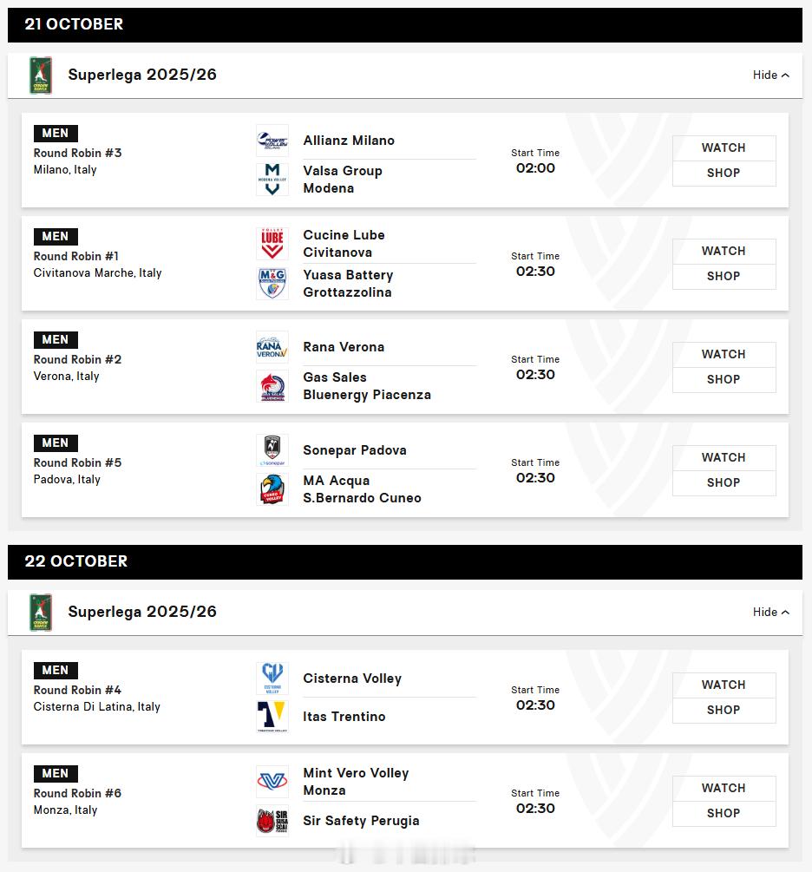Click the MA Acqua S.Bernardo Cuneo eagle logo
Viewport: 812px width, 872px height.
pos(272,489)
